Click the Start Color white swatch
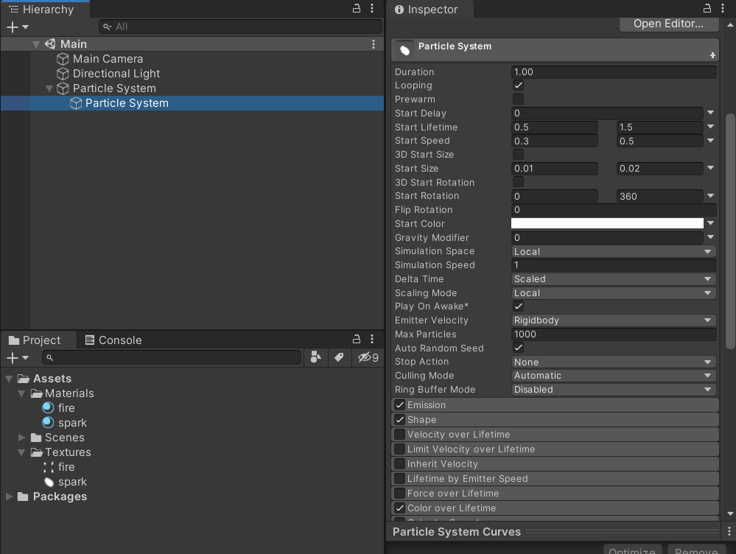 click(607, 223)
